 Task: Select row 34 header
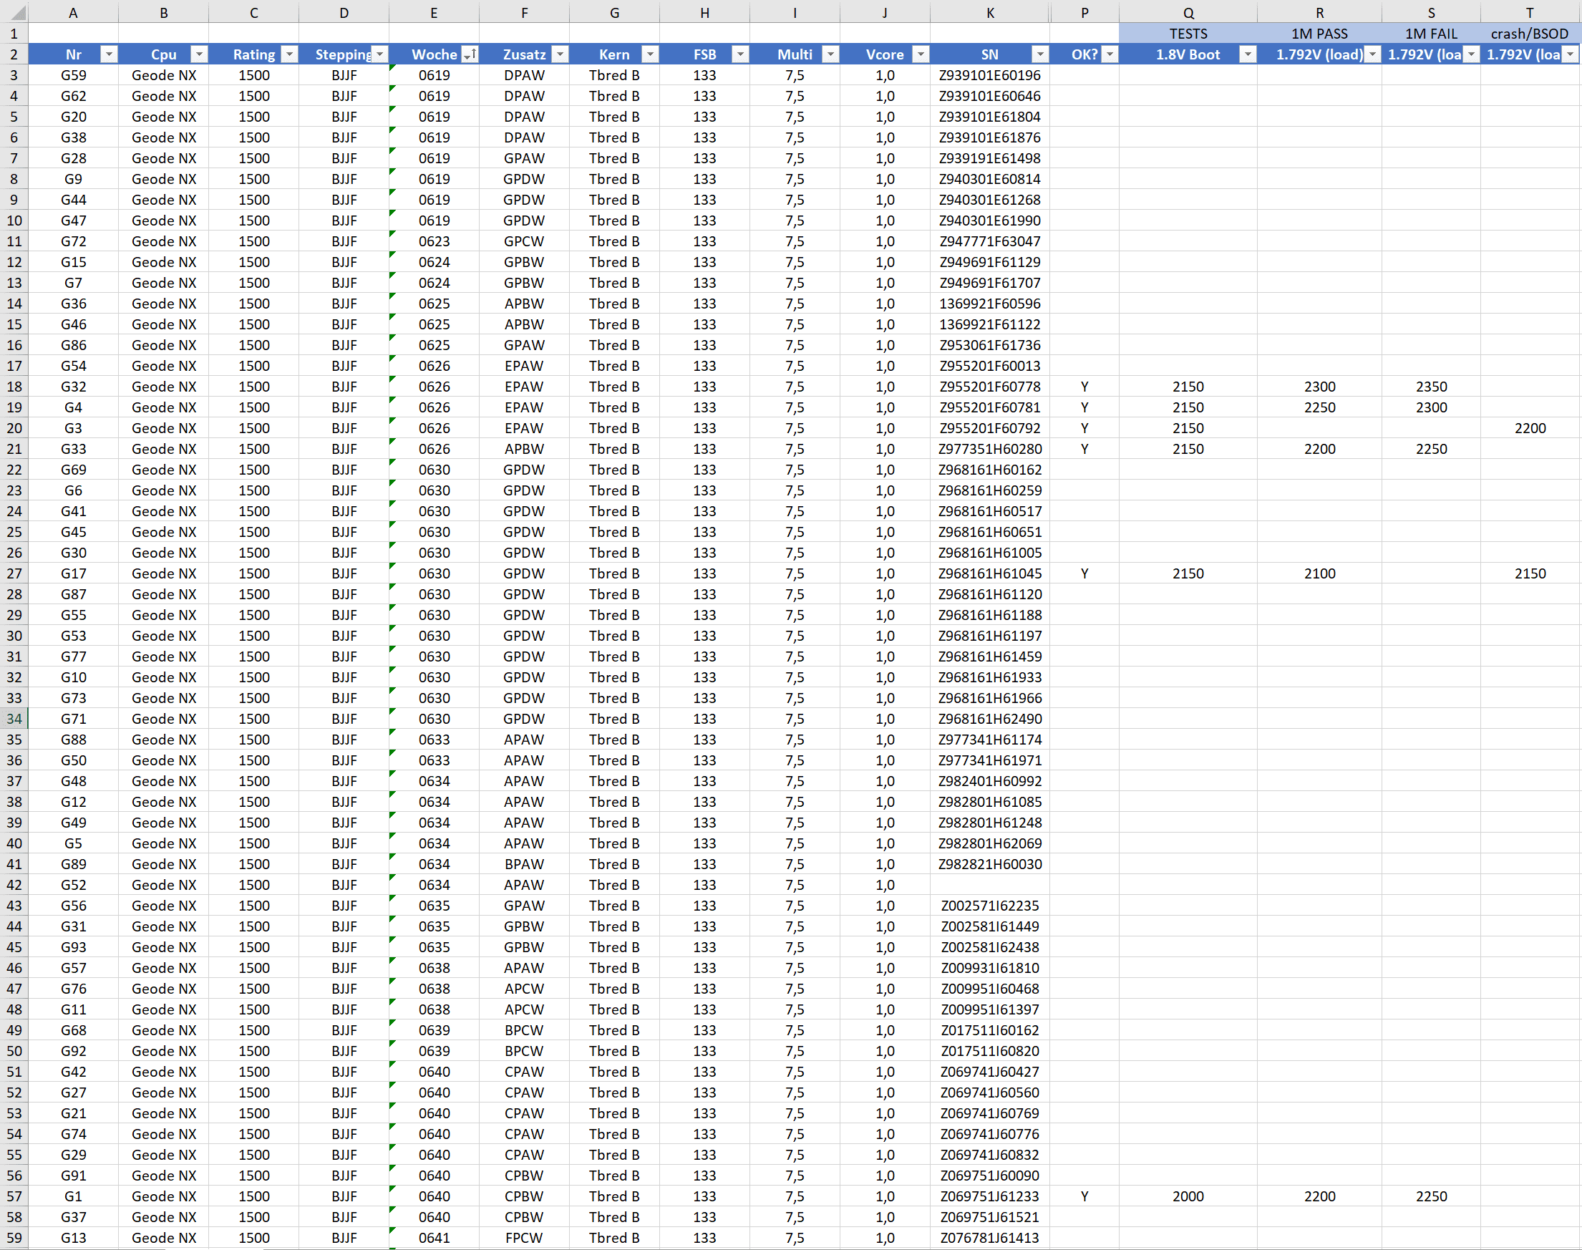click(14, 719)
